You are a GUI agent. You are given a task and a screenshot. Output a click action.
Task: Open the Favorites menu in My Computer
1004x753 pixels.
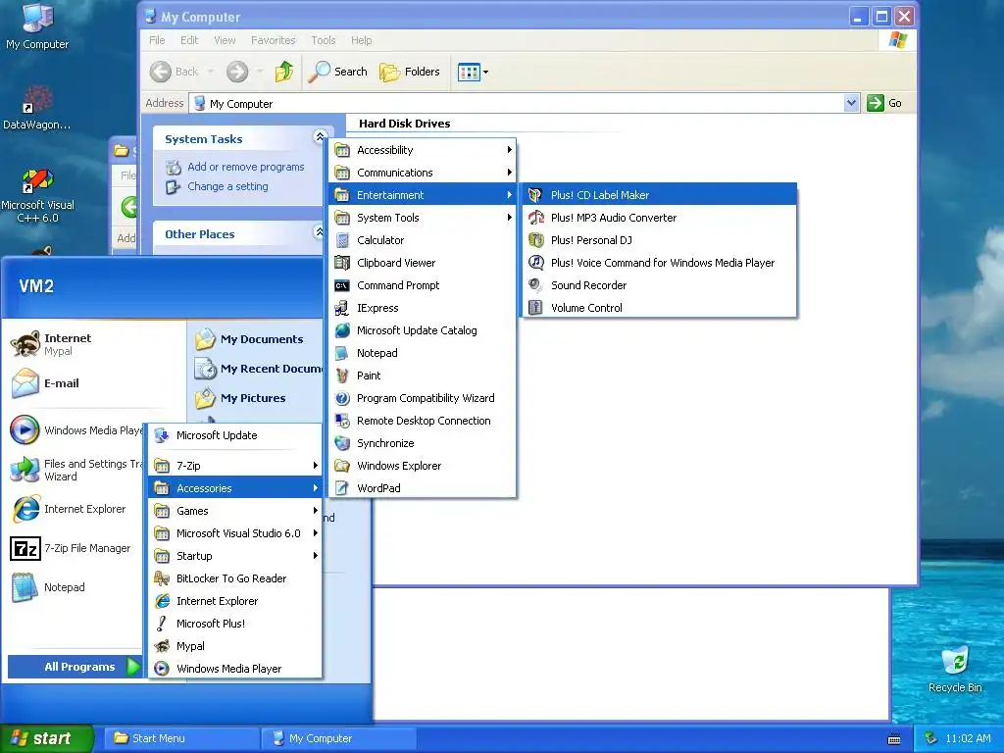274,40
